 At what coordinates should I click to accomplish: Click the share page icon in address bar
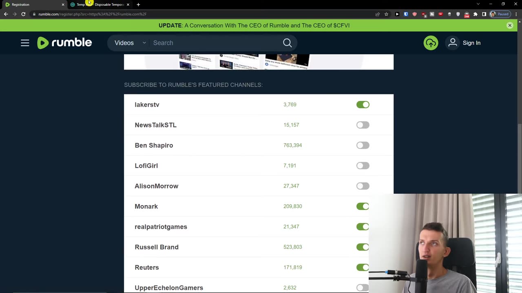378,14
